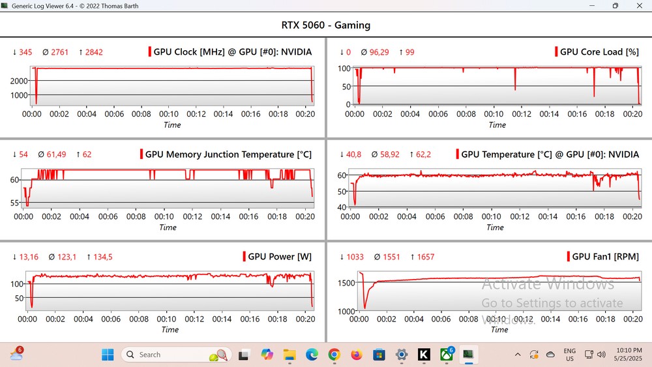Expand the hidden system tray icons chevron
The image size is (652, 367).
tap(518, 355)
